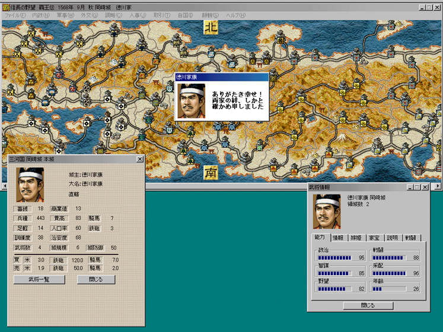This screenshot has width=443, height=332.
Task: Minimize the 武将情報 window
Action: [x=410, y=187]
